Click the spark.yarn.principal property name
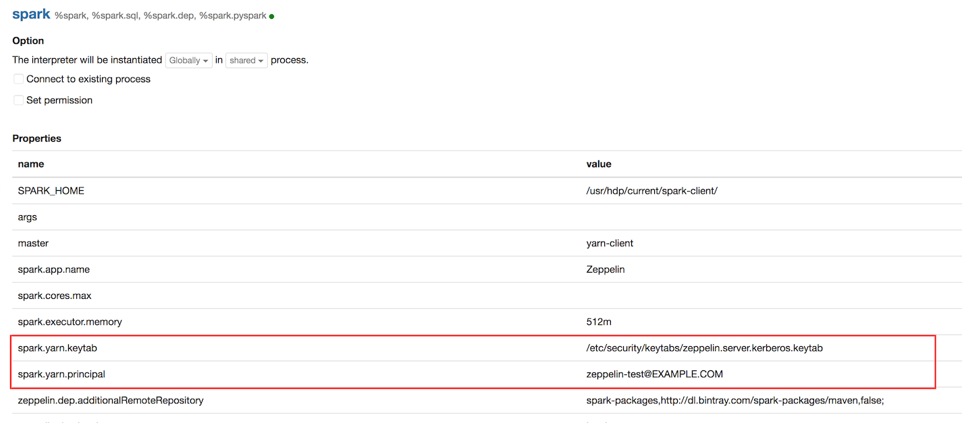This screenshot has height=423, width=962. (x=61, y=374)
